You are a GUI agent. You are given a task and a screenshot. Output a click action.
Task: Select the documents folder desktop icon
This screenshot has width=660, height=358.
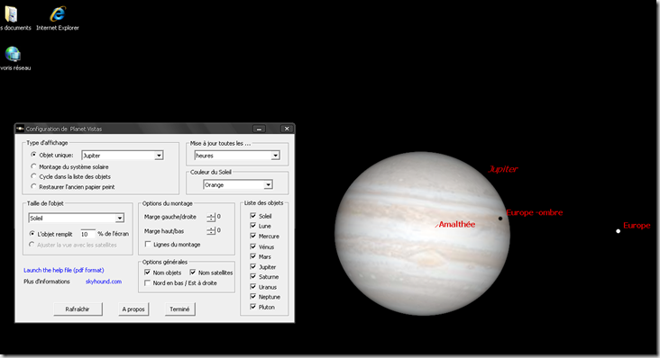[x=11, y=14]
